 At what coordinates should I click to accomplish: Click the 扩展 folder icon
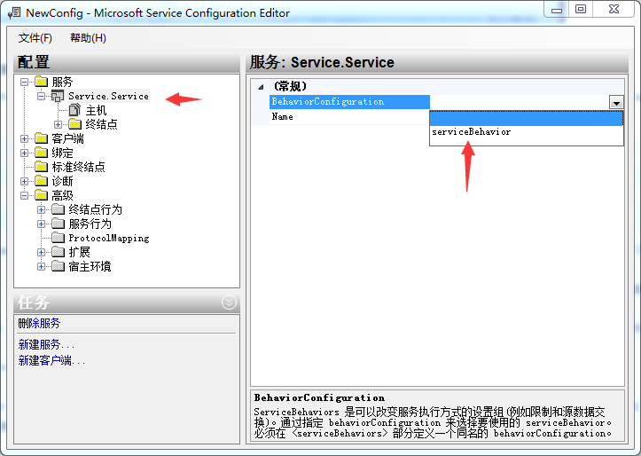58,252
